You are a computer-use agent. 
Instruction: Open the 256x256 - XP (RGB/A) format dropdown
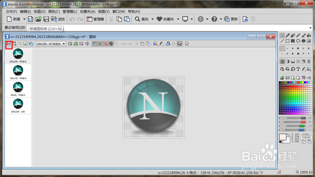tap(51, 44)
